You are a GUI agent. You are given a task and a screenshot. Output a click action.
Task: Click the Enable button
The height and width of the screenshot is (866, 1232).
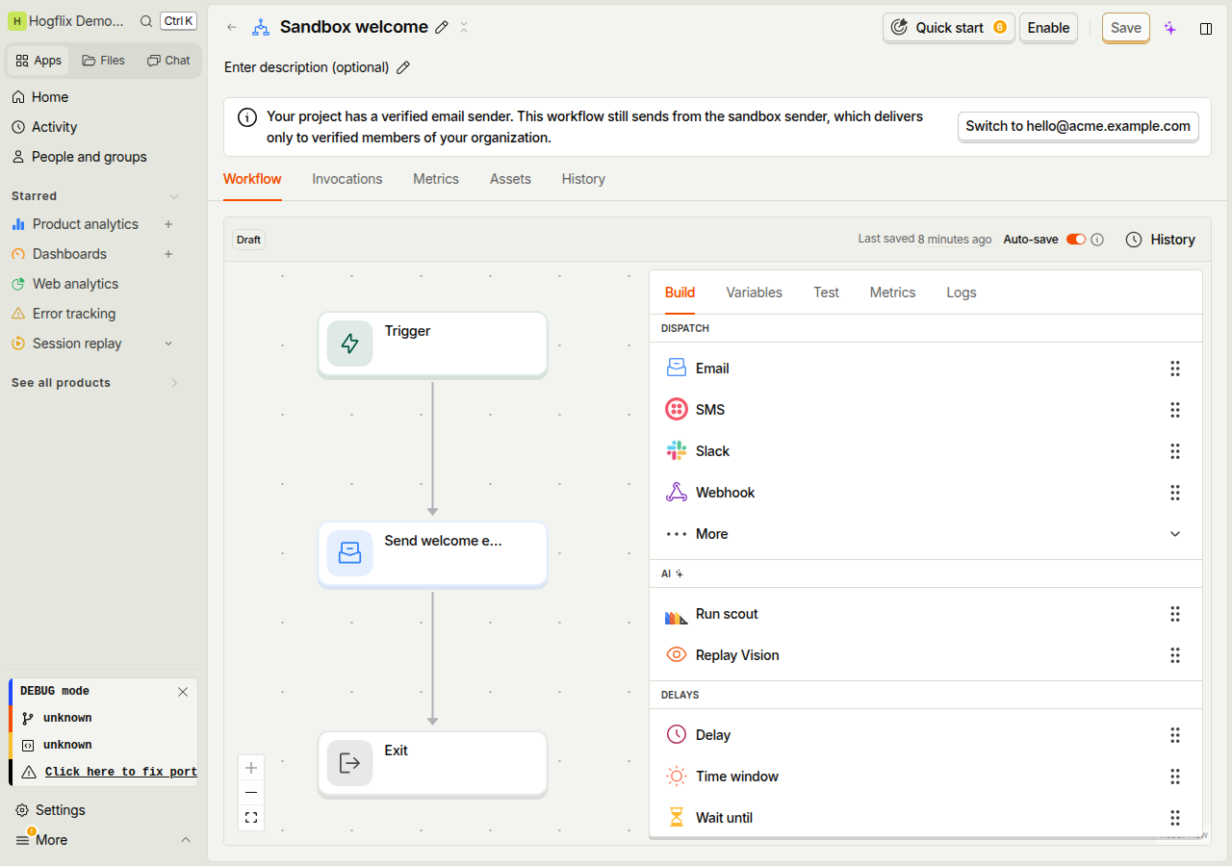(x=1048, y=28)
